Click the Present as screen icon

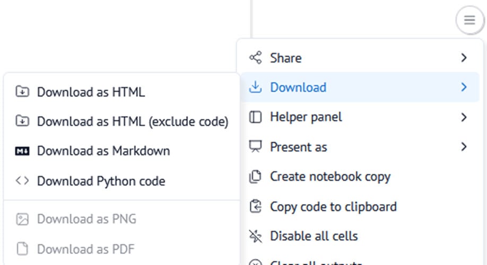coord(256,147)
